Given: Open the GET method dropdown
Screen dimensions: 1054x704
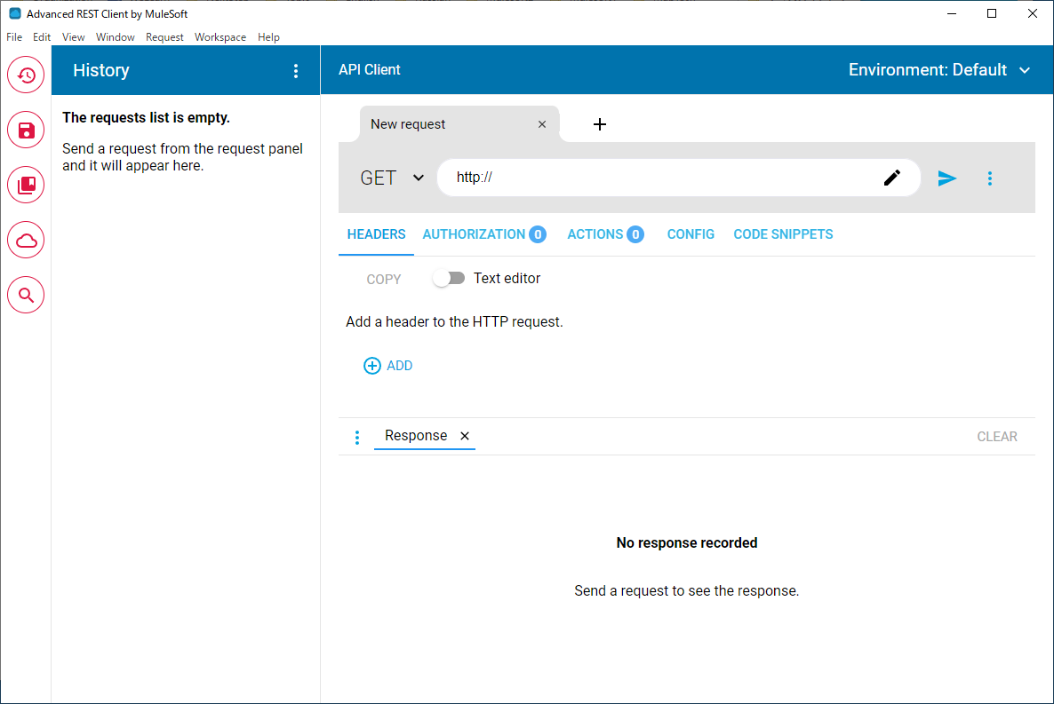Looking at the screenshot, I should click(391, 178).
